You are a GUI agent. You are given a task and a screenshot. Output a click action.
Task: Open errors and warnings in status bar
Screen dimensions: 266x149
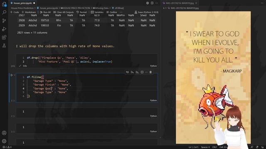pos(7,147)
